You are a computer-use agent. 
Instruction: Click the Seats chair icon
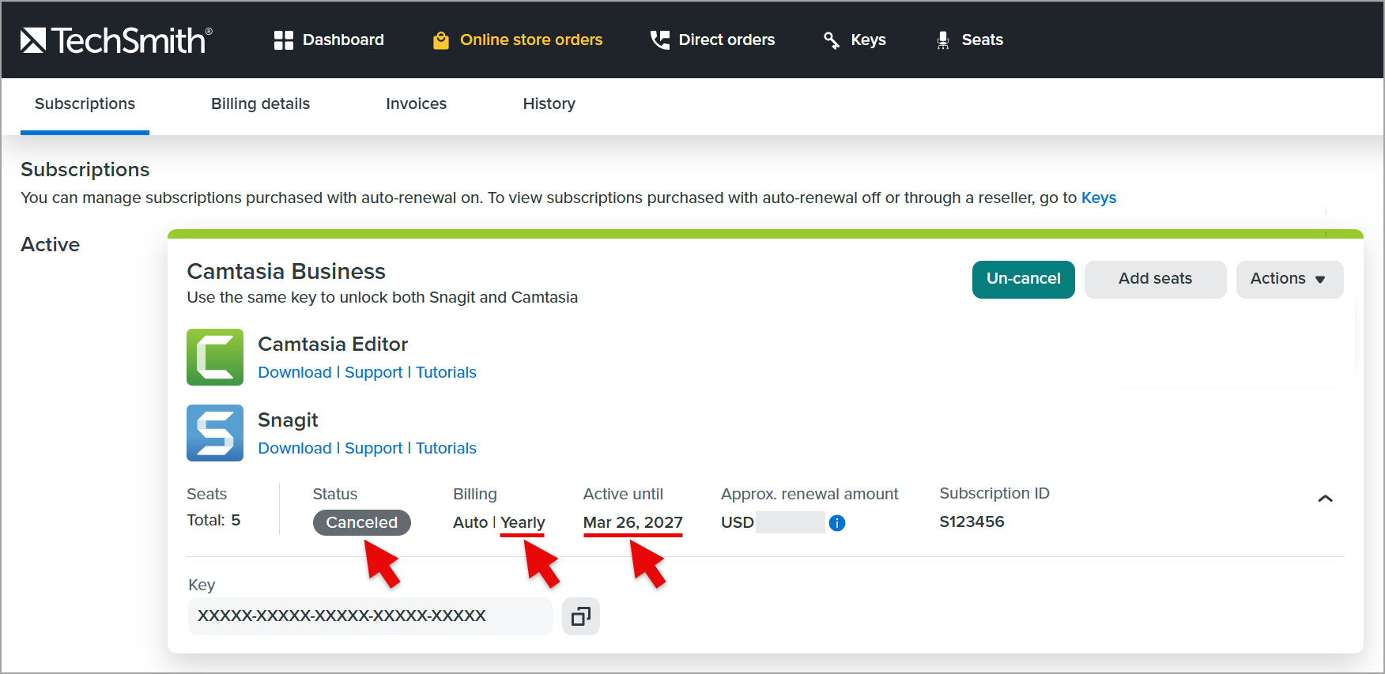(943, 40)
